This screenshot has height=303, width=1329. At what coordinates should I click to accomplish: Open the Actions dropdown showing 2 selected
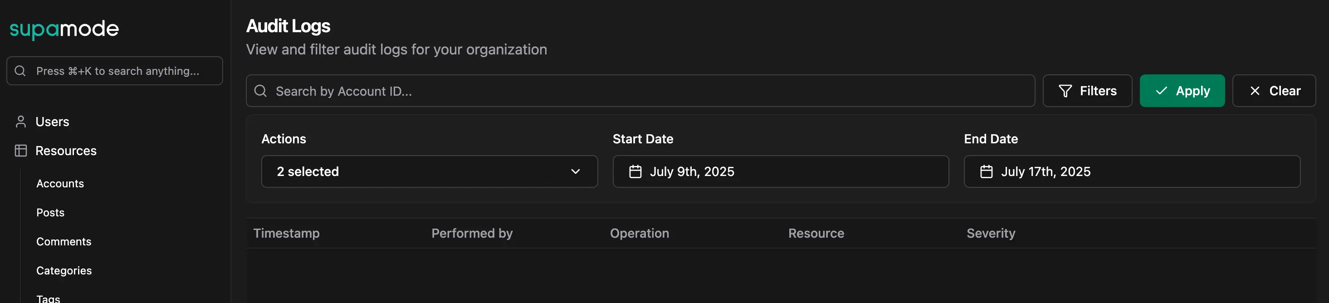tap(429, 171)
